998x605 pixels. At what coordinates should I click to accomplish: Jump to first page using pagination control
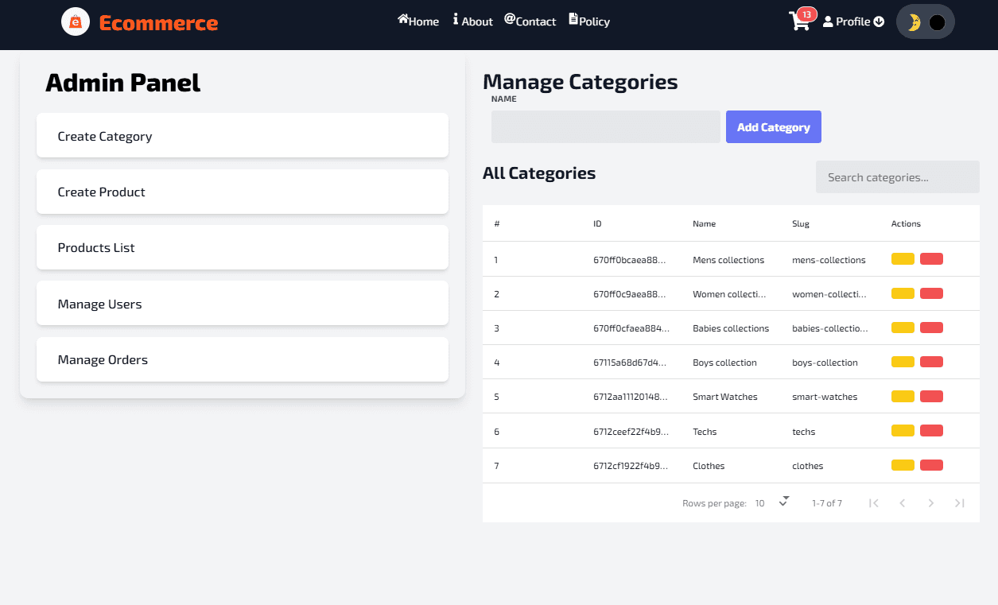(873, 502)
